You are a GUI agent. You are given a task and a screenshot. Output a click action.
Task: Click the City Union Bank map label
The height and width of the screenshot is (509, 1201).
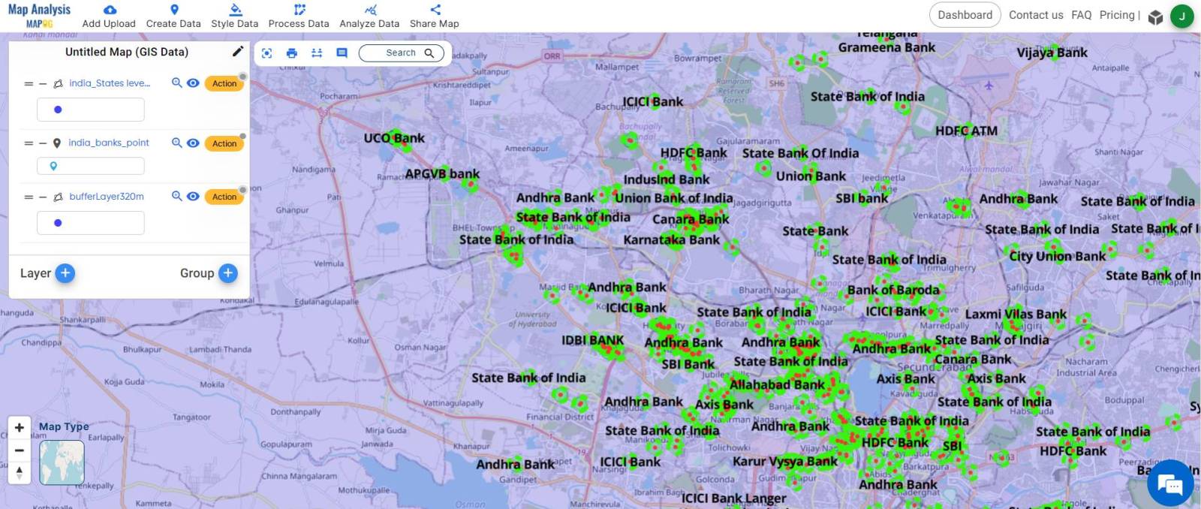point(1057,256)
